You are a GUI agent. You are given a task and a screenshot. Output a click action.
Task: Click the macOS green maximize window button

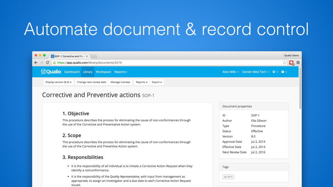[x=44, y=55]
